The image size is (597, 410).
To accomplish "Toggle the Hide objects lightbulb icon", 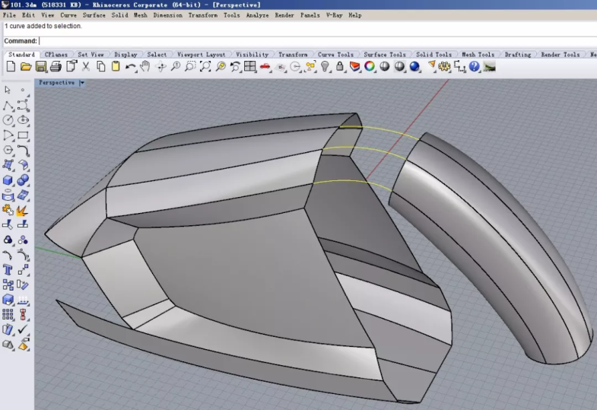I will point(325,67).
